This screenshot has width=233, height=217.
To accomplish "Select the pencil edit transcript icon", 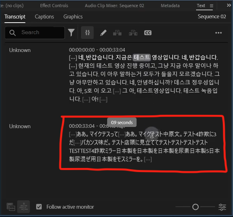I will click(103, 33).
